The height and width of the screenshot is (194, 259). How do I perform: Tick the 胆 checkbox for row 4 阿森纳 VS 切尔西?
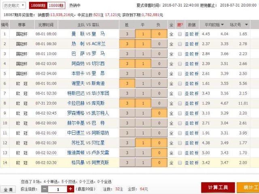pyautogui.click(x=180, y=64)
